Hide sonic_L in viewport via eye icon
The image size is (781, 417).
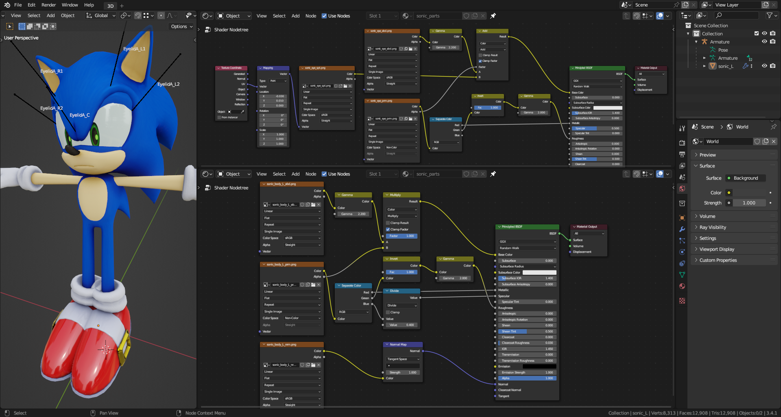pos(765,66)
